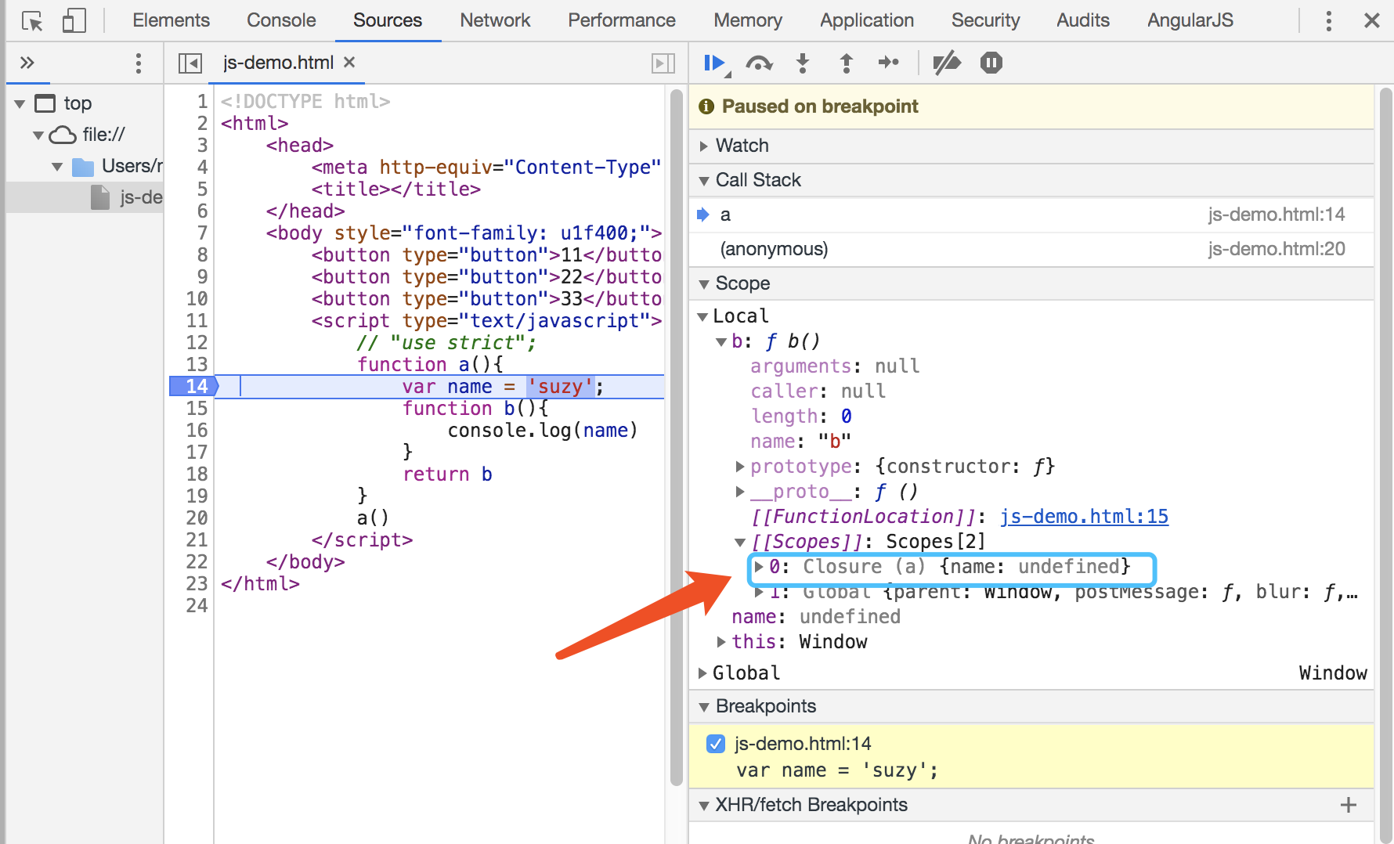Hide the file navigator sidebar
Viewport: 1394px width, 844px height.
click(190, 63)
